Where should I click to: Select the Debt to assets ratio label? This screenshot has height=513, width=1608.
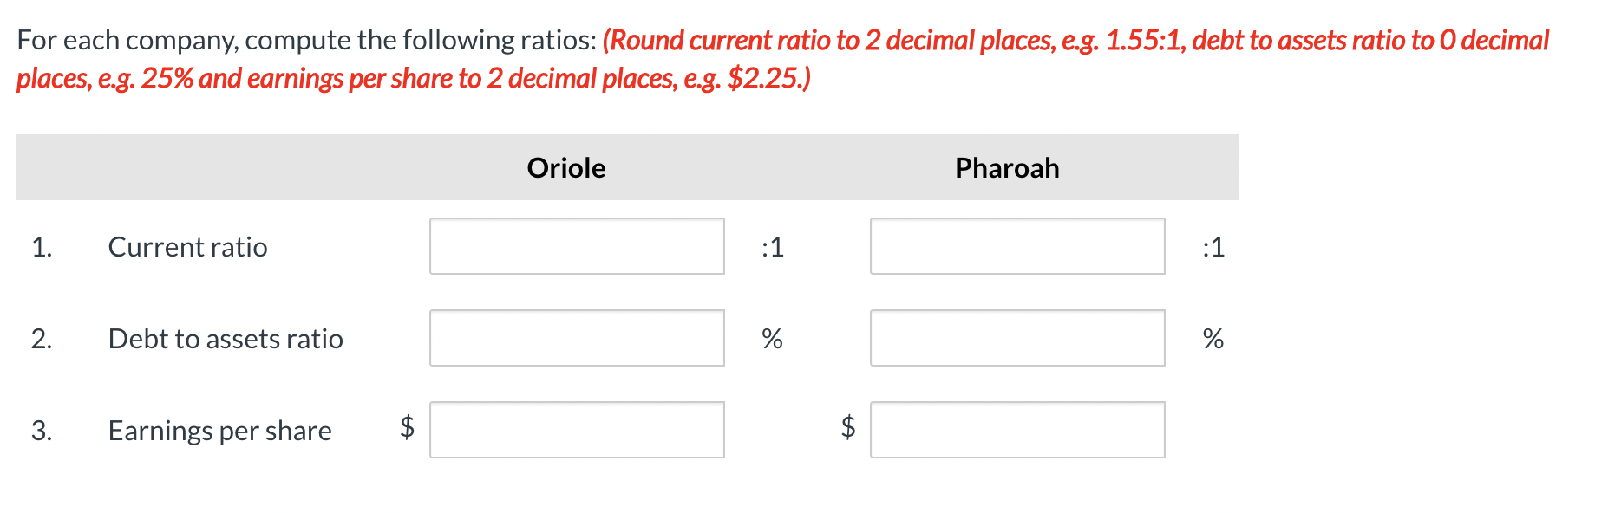(226, 339)
